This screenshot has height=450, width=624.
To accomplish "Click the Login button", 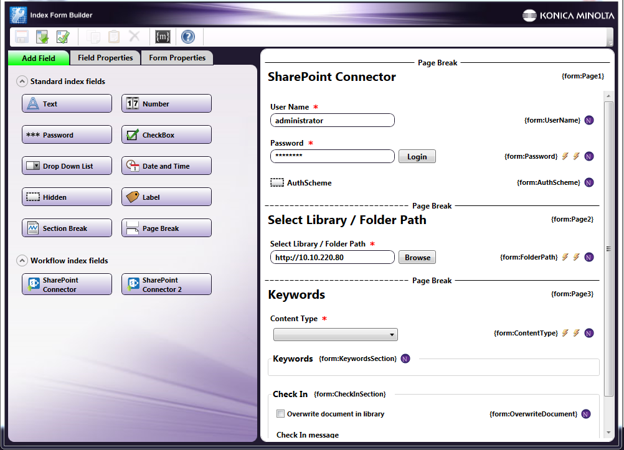I will (417, 156).
